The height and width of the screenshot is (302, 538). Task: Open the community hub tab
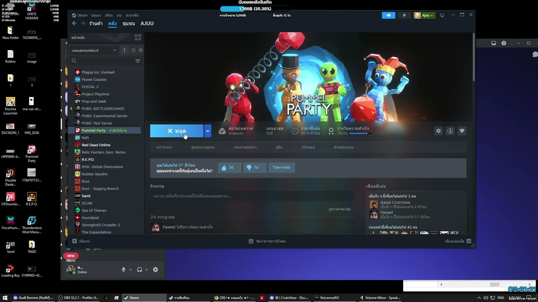(203, 147)
